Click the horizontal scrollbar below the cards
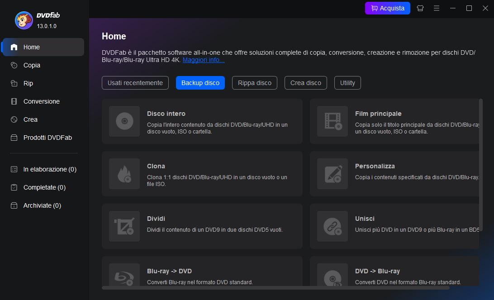Viewport: 494px width, 300px height. click(275, 288)
